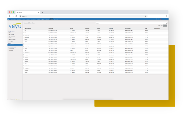This screenshot has width=186, height=117.
Task: Open Radius Accounts in the sidebar
Action: pos(12,39)
